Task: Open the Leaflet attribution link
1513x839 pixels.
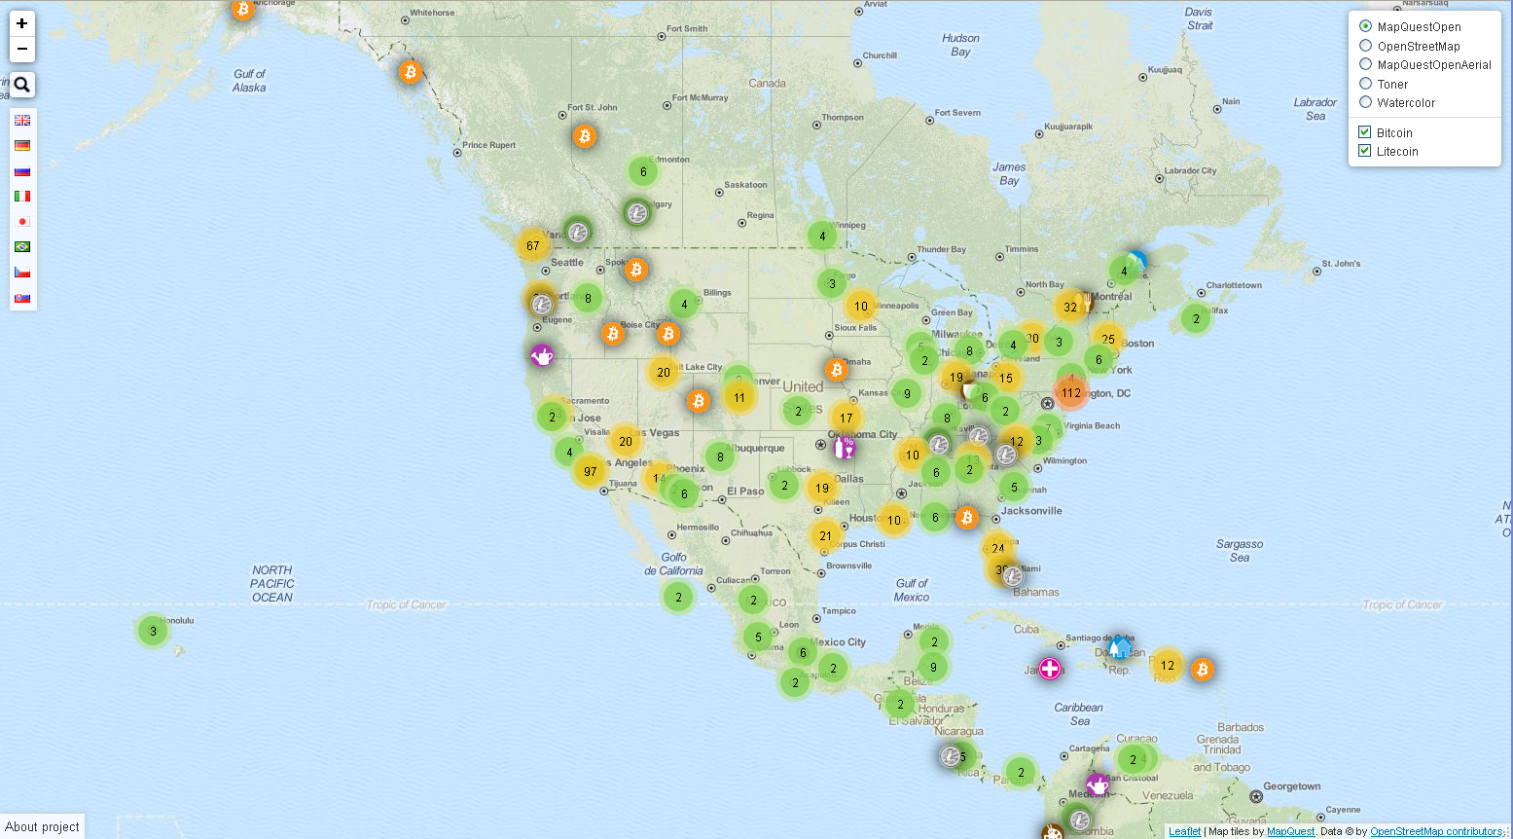Action: tap(1184, 831)
